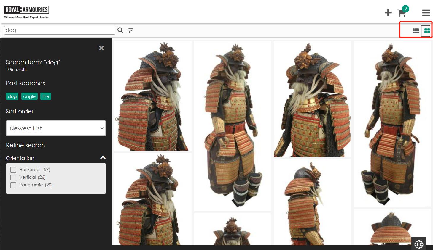The height and width of the screenshot is (250, 433).
Task: Open the hamburger menu
Action: [x=426, y=13]
